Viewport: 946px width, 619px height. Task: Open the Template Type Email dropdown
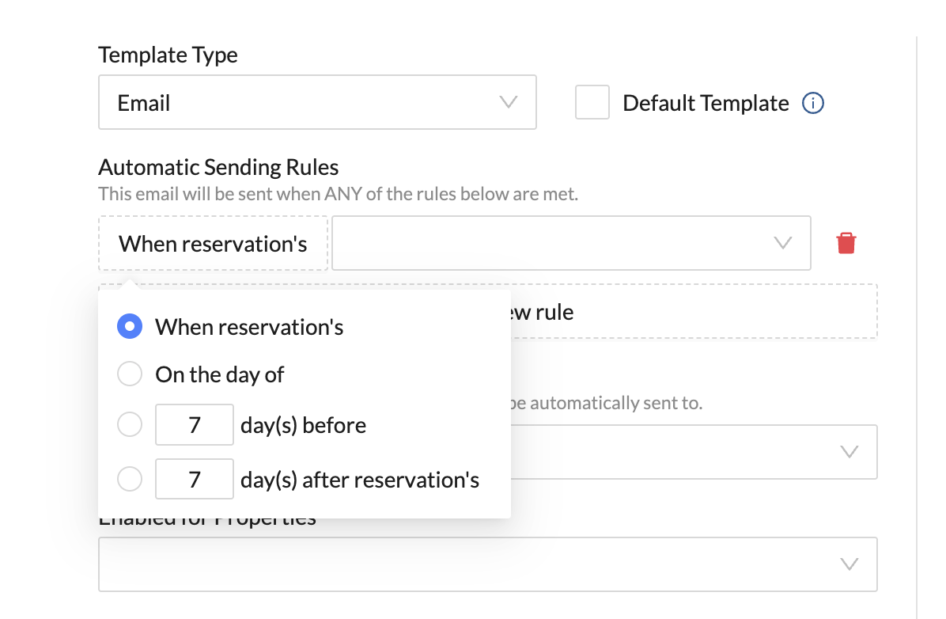pos(316,102)
